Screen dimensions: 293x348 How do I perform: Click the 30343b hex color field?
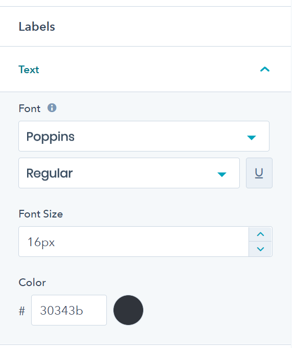pos(69,310)
